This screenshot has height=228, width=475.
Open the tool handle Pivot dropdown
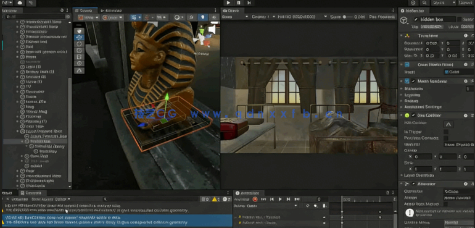tap(88, 17)
